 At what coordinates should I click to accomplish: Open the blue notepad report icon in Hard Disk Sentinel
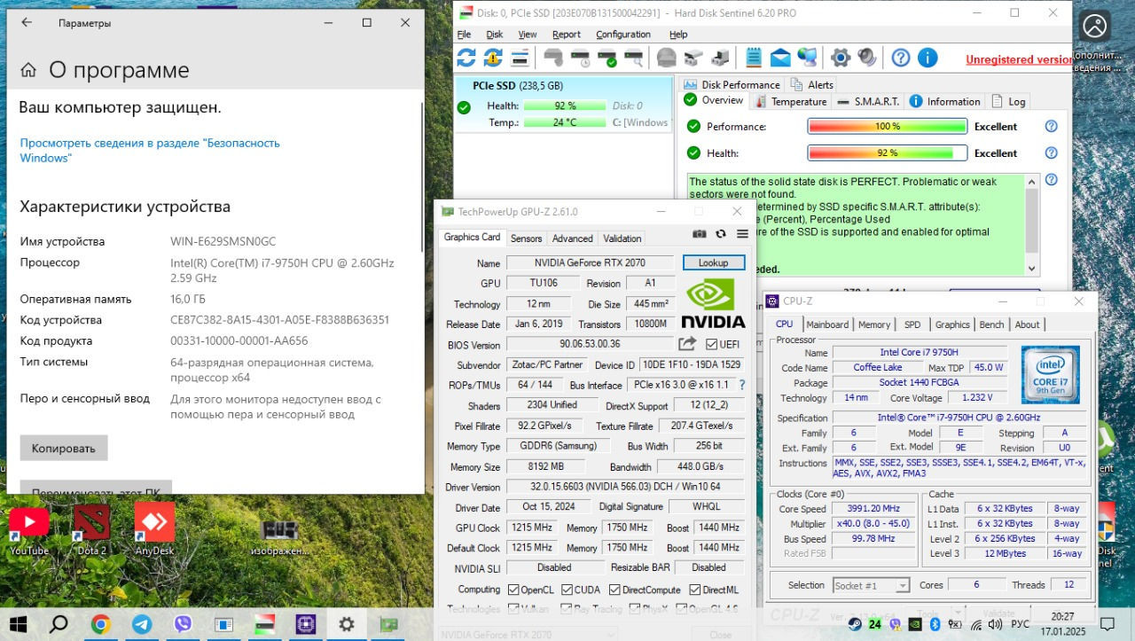point(754,59)
